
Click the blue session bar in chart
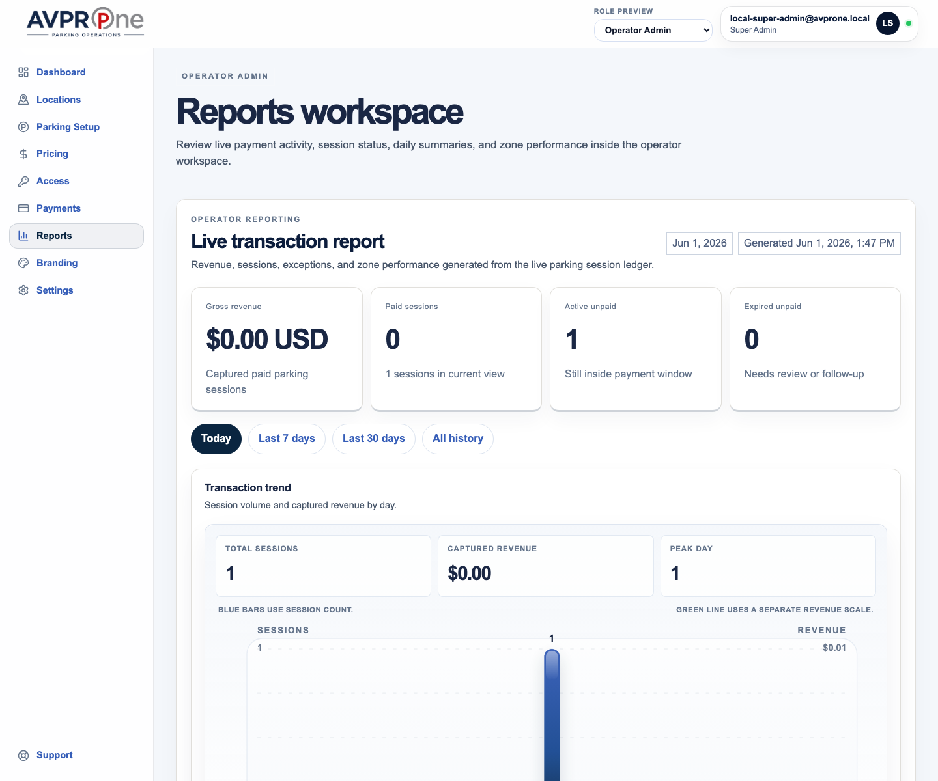(x=552, y=715)
